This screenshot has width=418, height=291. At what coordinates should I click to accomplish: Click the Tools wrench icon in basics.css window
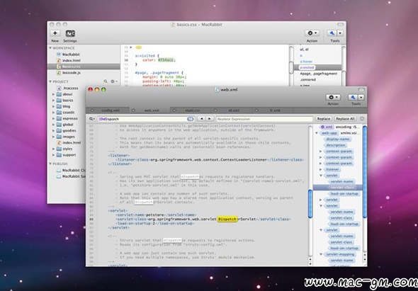tap(332, 33)
